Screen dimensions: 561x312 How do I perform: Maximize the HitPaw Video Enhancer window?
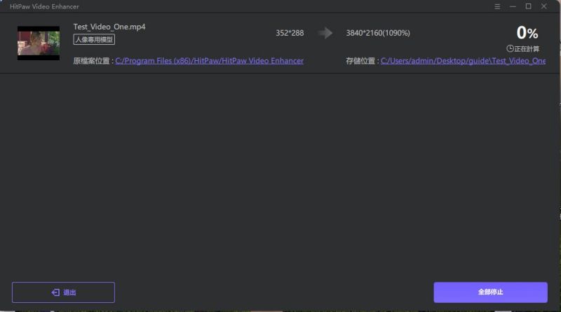[528, 6]
